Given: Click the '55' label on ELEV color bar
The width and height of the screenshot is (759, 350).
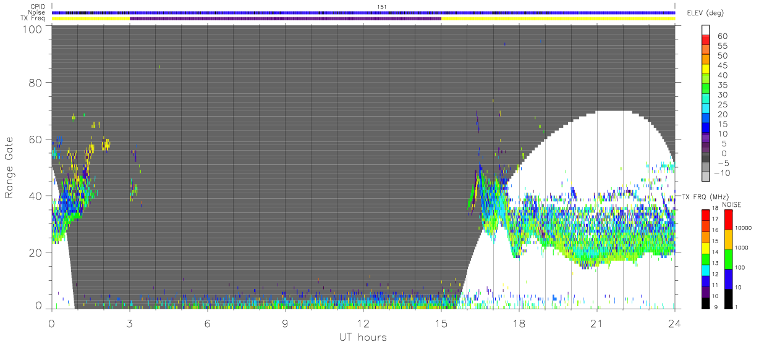Looking at the screenshot, I should (x=722, y=46).
